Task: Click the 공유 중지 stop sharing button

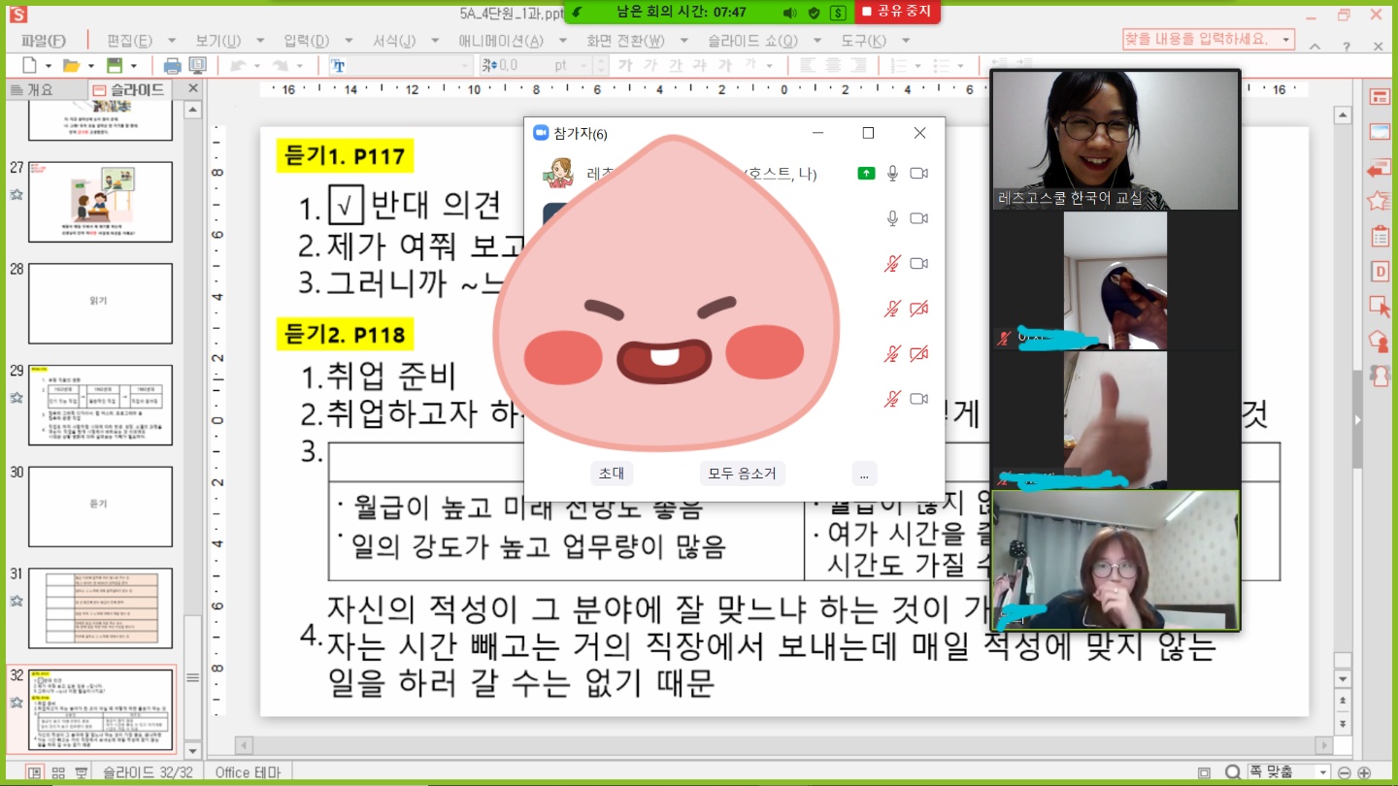Action: pyautogui.click(x=897, y=12)
